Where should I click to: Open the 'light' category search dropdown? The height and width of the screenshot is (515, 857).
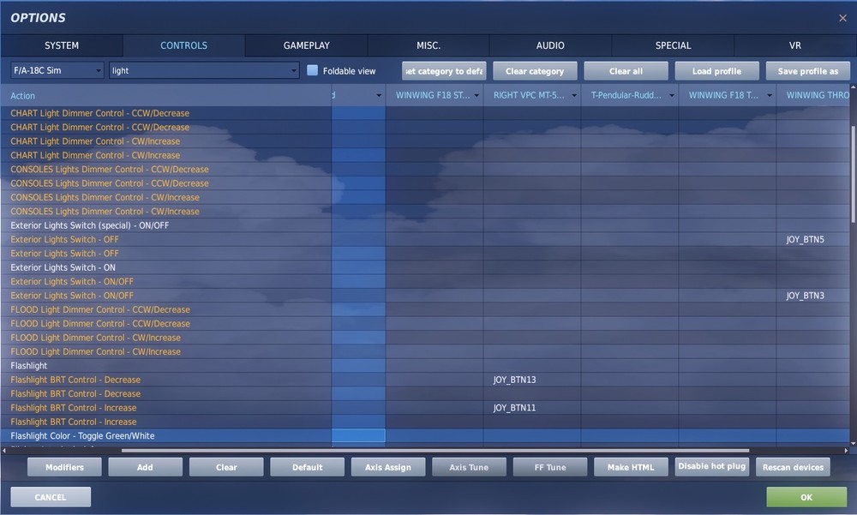[204, 70]
